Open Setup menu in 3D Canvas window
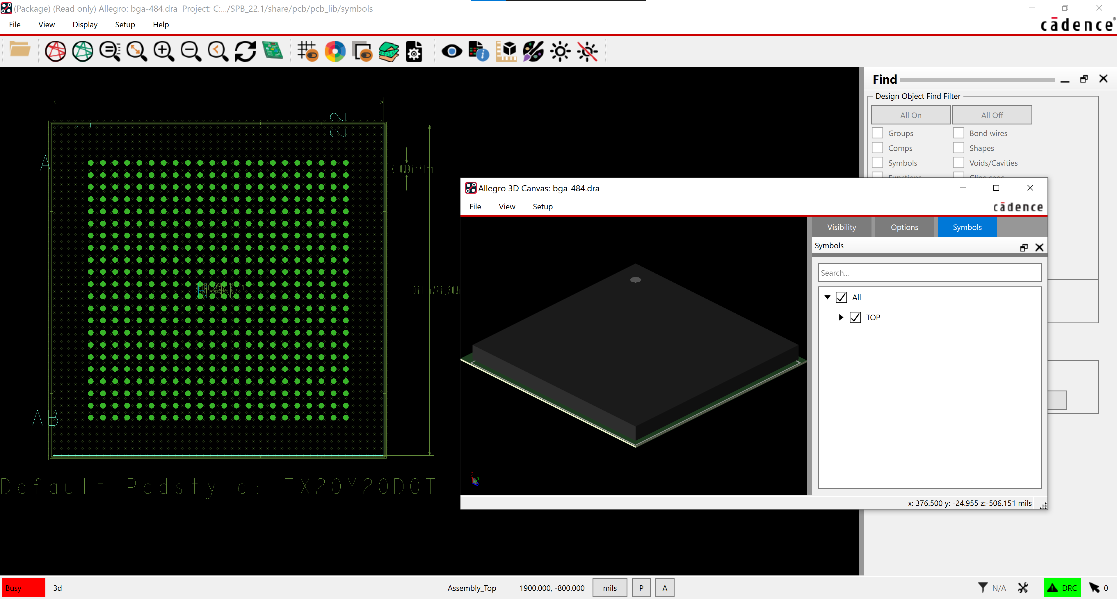The width and height of the screenshot is (1117, 599). 543,207
